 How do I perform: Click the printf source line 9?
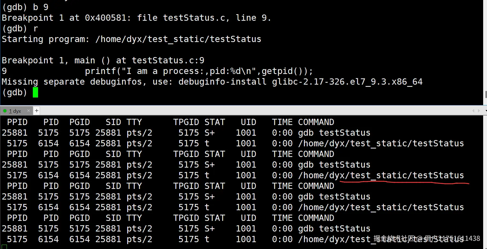(x=199, y=71)
